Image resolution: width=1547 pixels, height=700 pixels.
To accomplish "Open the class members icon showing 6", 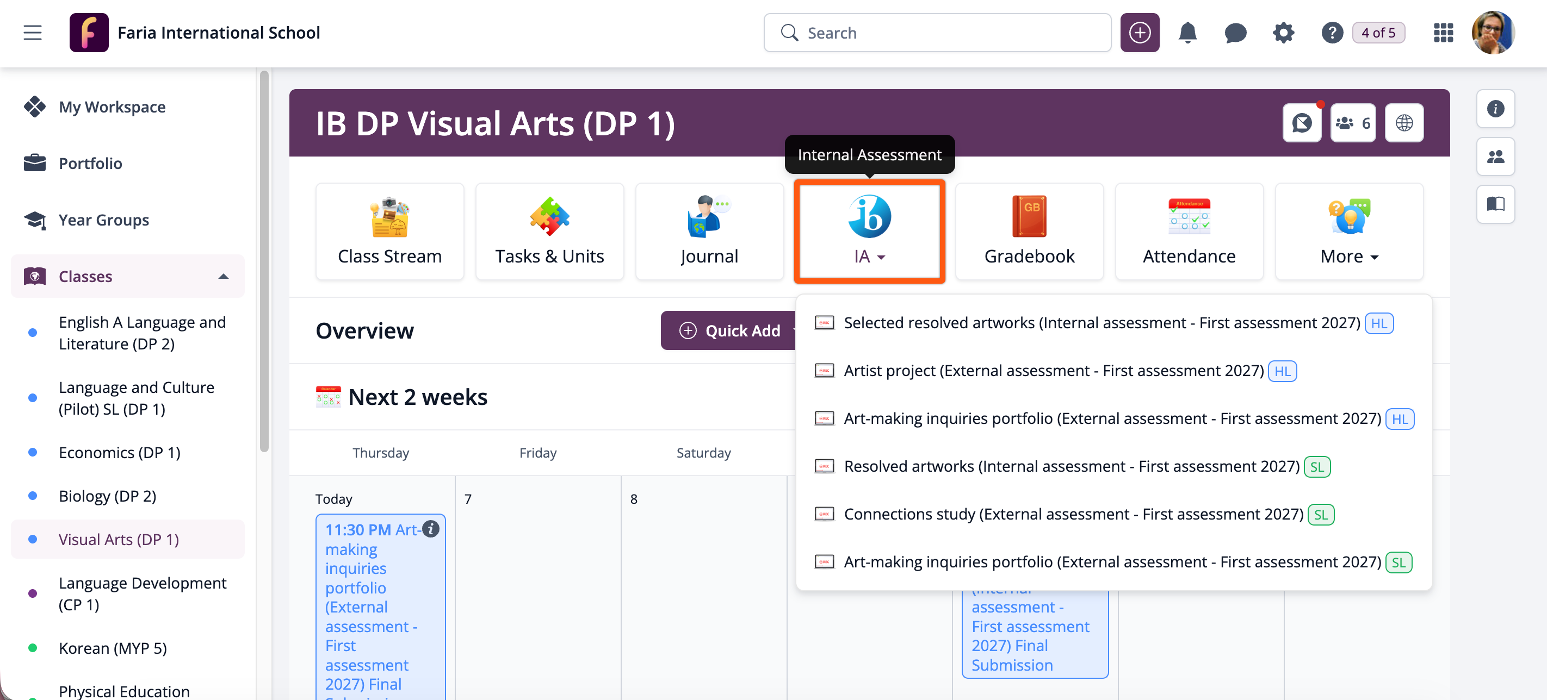I will click(x=1352, y=123).
